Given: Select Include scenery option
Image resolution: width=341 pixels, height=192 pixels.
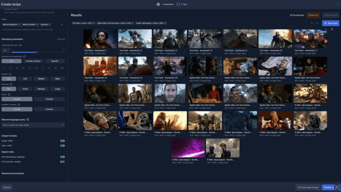Looking at the screenshot, I should click(x=33, y=61).
